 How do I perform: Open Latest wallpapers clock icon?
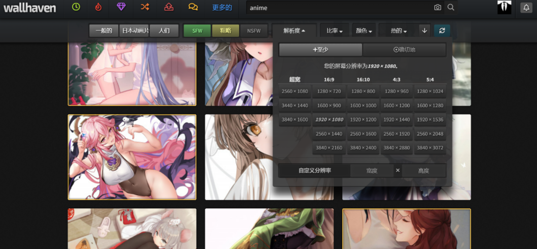(x=76, y=7)
